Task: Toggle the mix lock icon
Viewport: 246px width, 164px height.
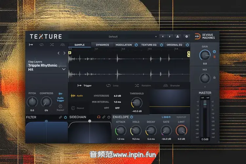Action: coord(214,77)
